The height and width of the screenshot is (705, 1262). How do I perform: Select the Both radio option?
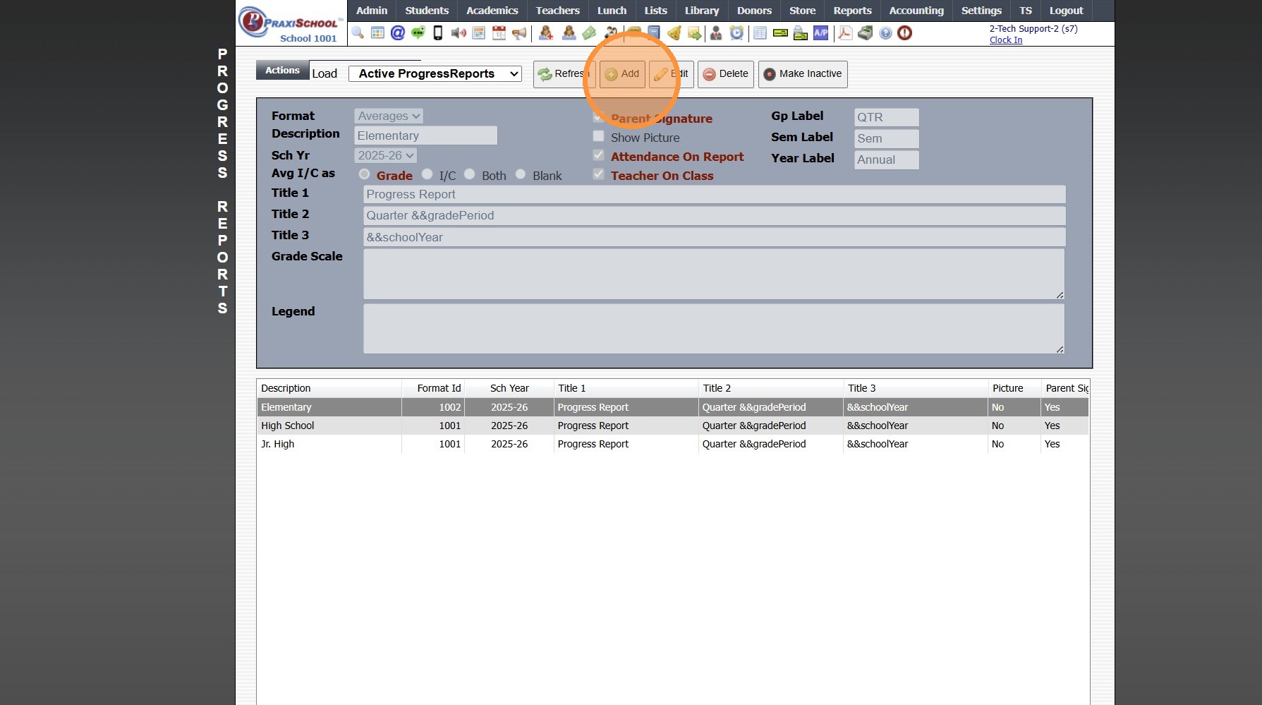[469, 174]
